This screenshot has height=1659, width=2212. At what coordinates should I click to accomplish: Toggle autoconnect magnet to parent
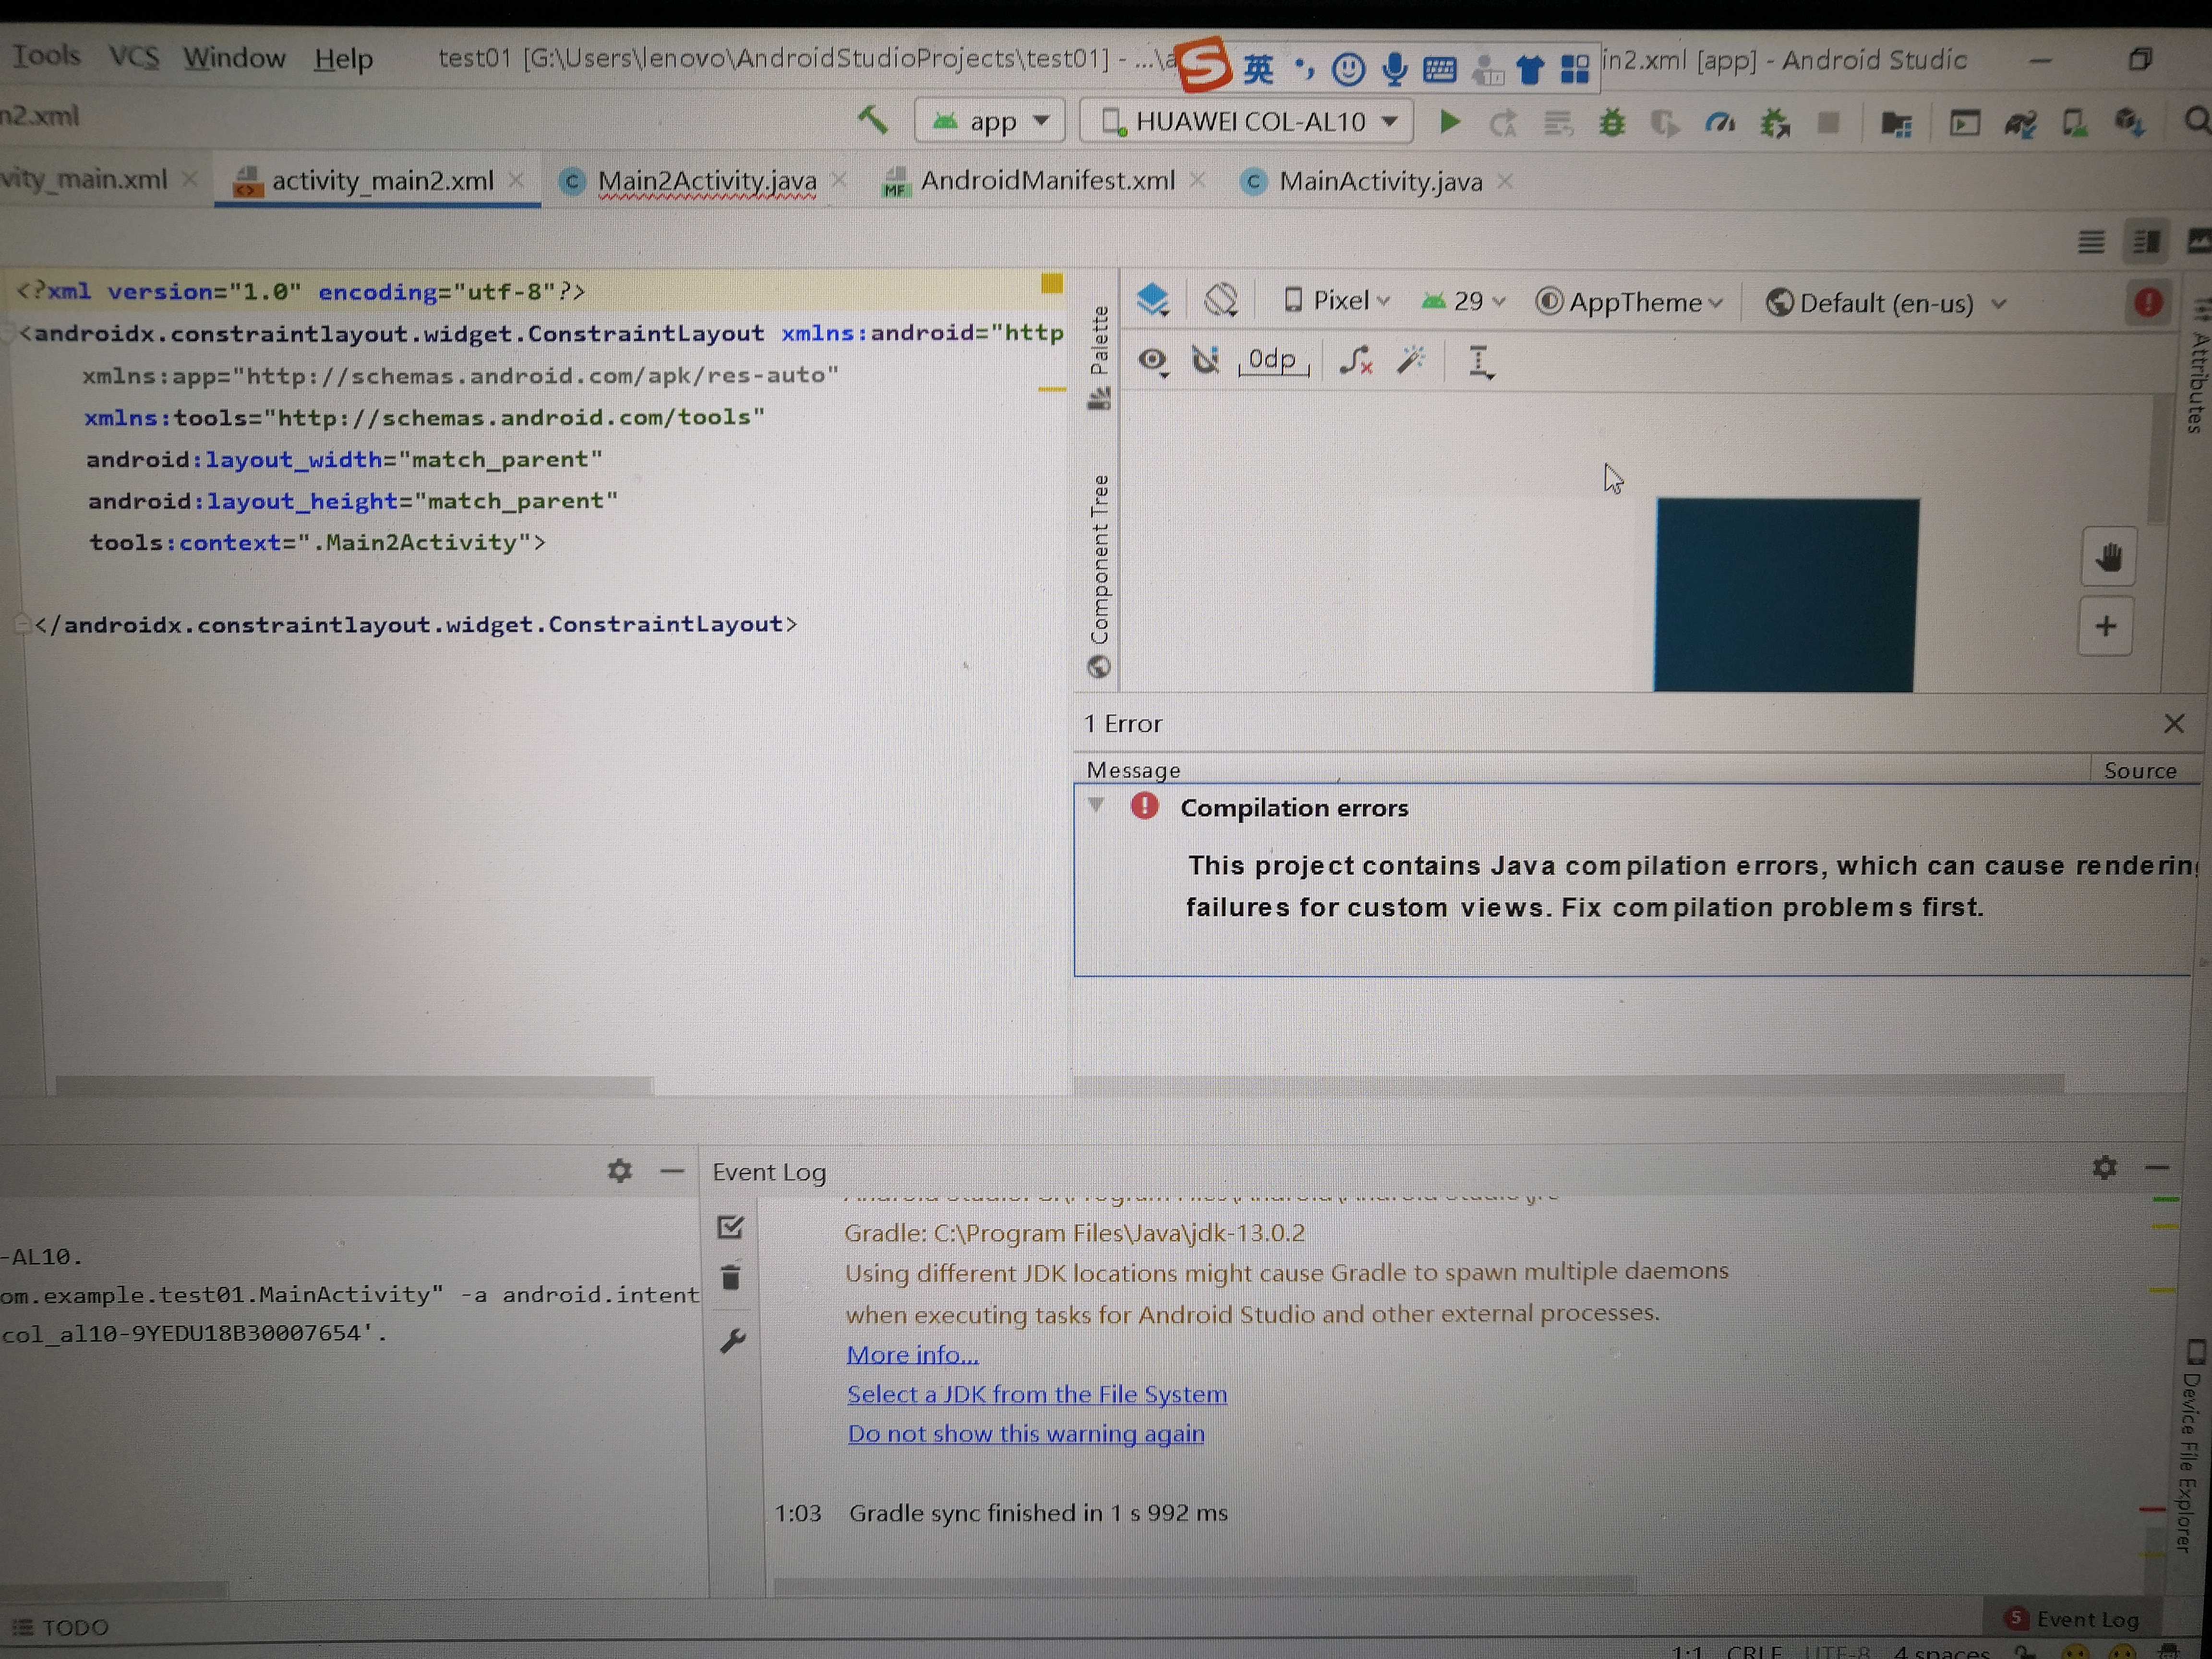click(1205, 359)
